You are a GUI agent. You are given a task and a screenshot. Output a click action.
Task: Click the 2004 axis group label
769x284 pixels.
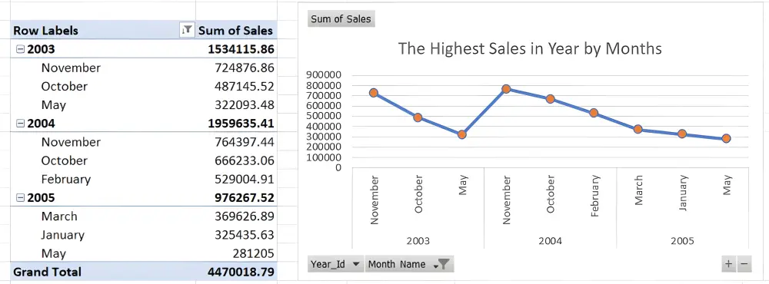point(551,241)
